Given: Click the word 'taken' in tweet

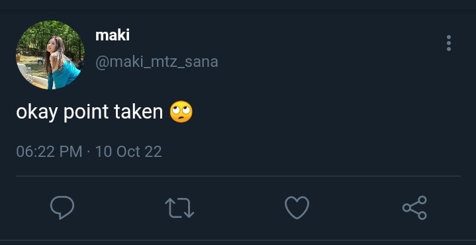Looking at the screenshot, I should point(139,111).
